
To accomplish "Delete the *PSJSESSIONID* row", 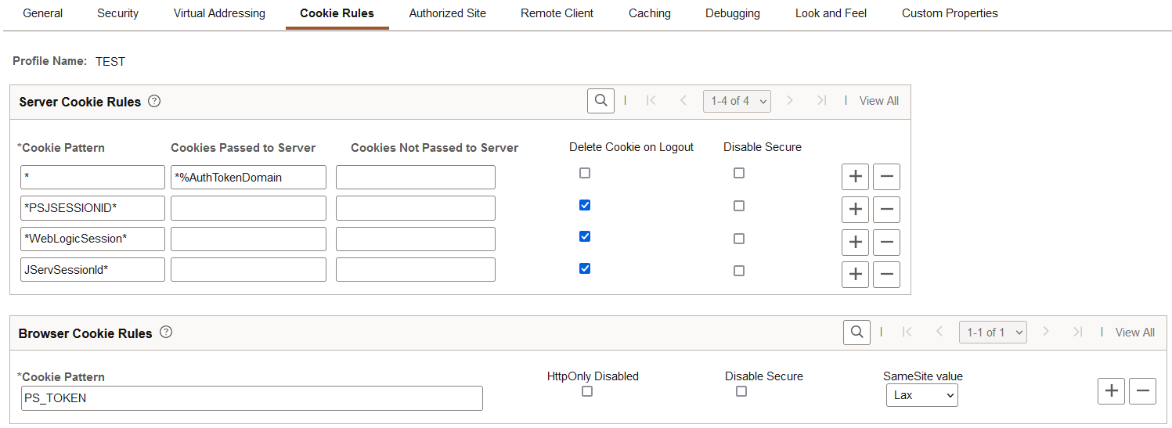I will (x=886, y=210).
